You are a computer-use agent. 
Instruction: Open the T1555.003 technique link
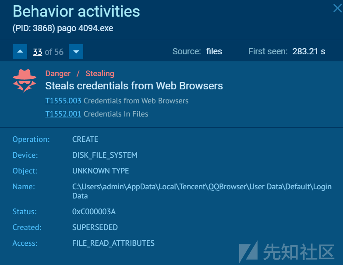click(63, 101)
